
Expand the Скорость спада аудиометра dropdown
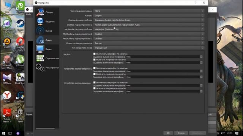pos(149,43)
